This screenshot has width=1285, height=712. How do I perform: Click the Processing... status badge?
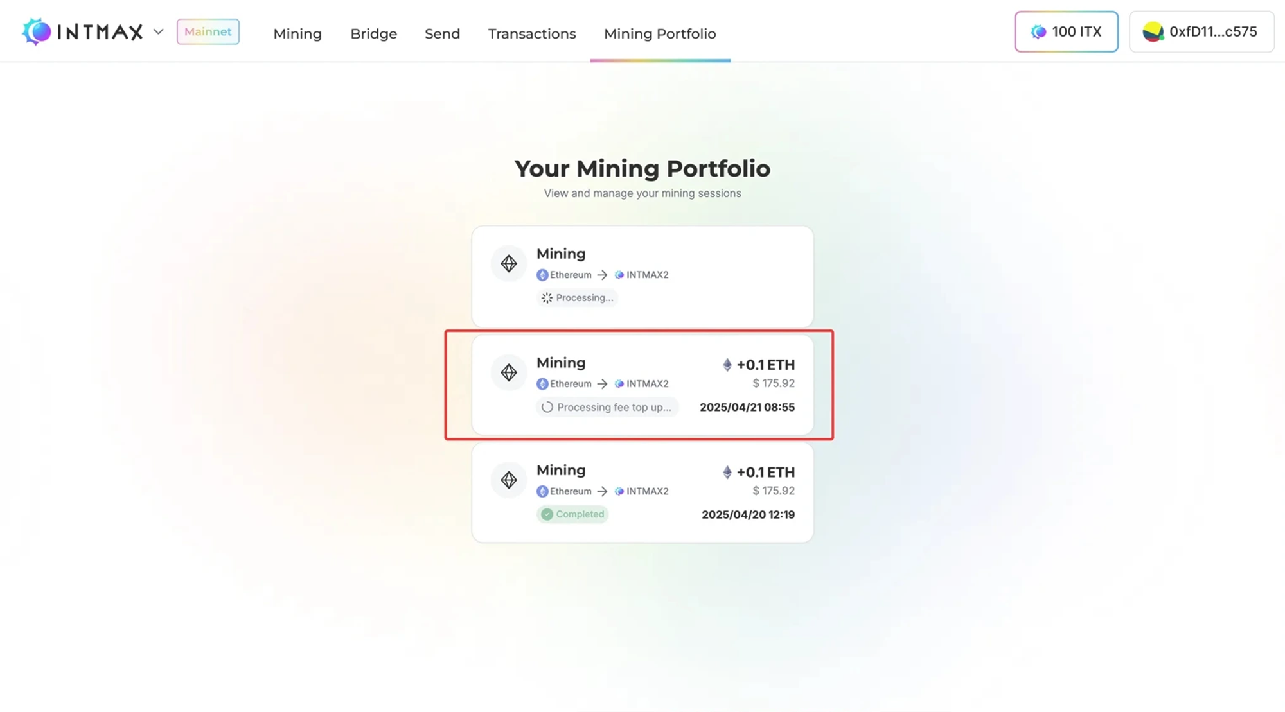tap(577, 298)
